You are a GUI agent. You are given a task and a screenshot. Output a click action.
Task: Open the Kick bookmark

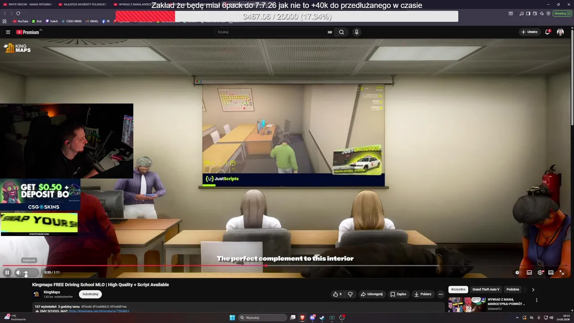[37, 21]
